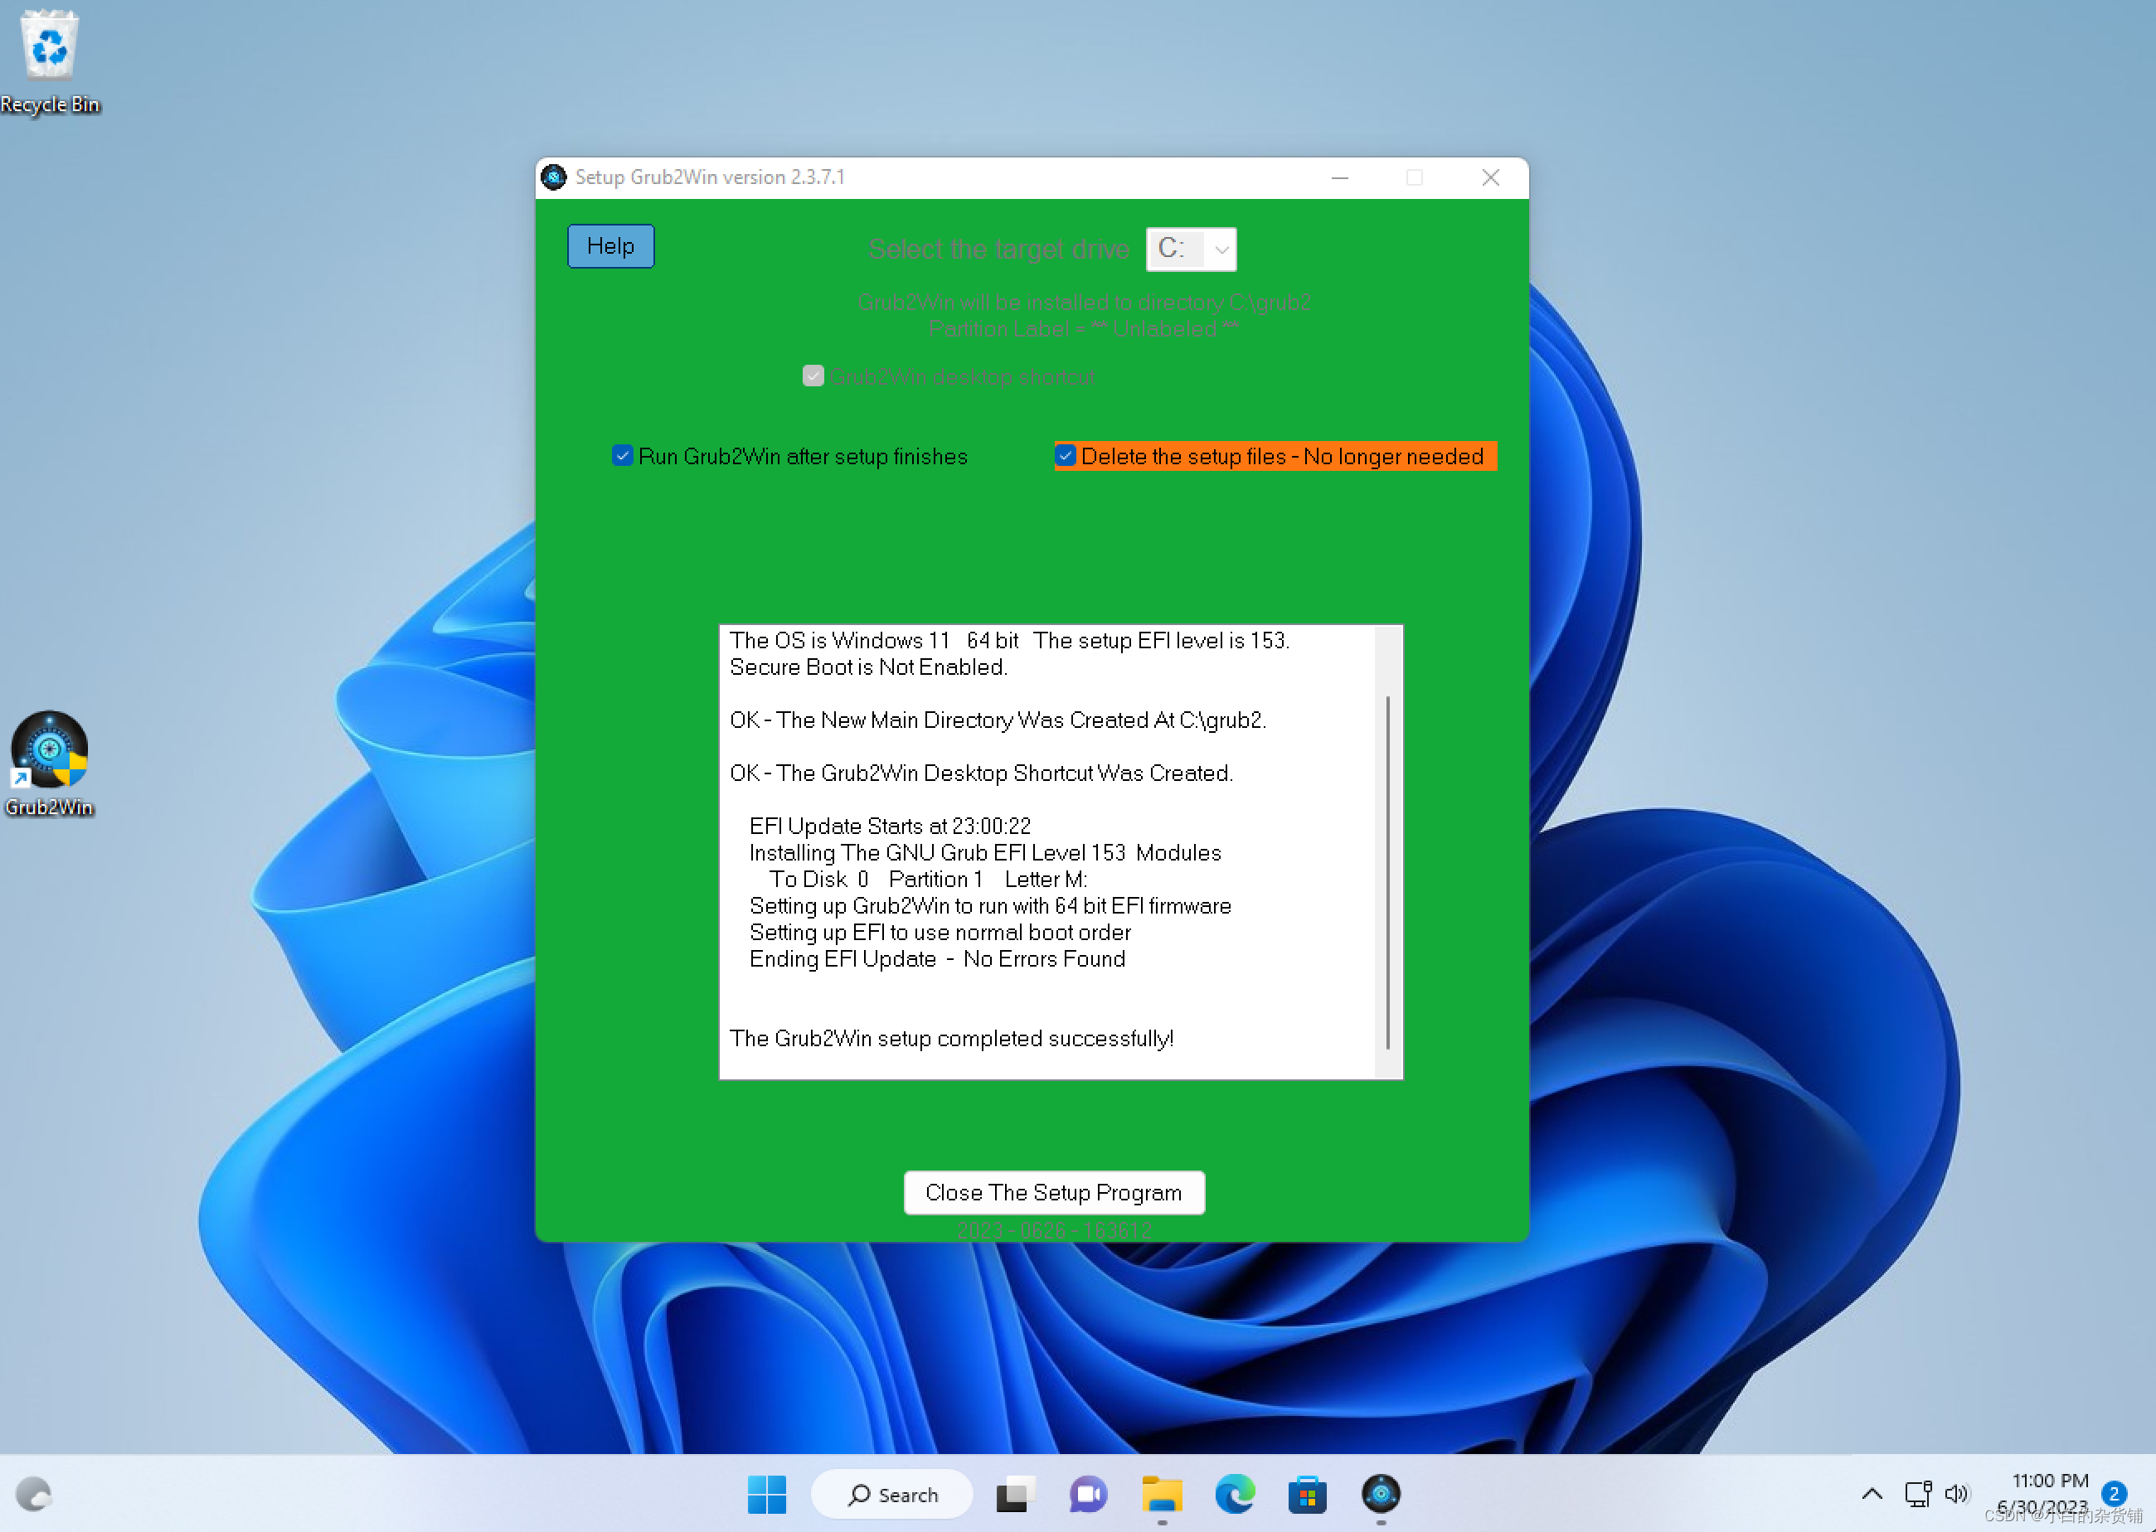Open Task View on the taskbar

[1014, 1494]
